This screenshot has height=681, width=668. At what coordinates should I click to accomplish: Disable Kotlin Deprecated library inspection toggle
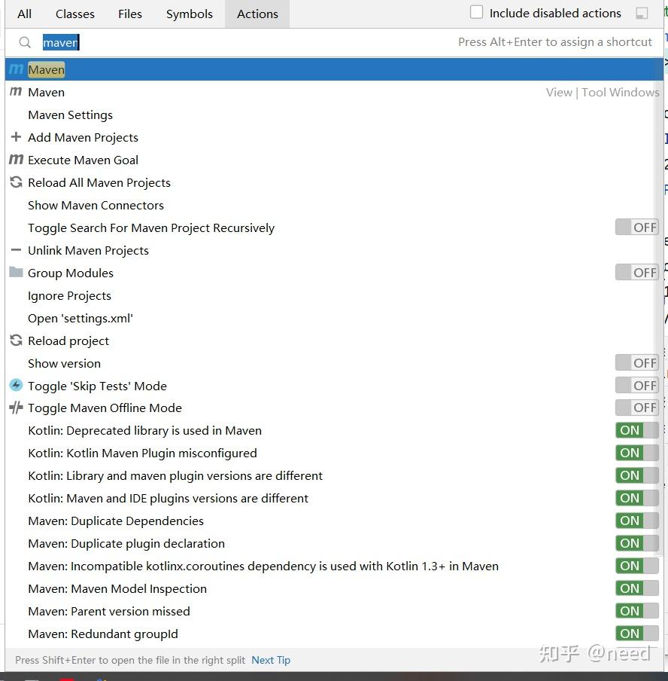pyautogui.click(x=636, y=430)
